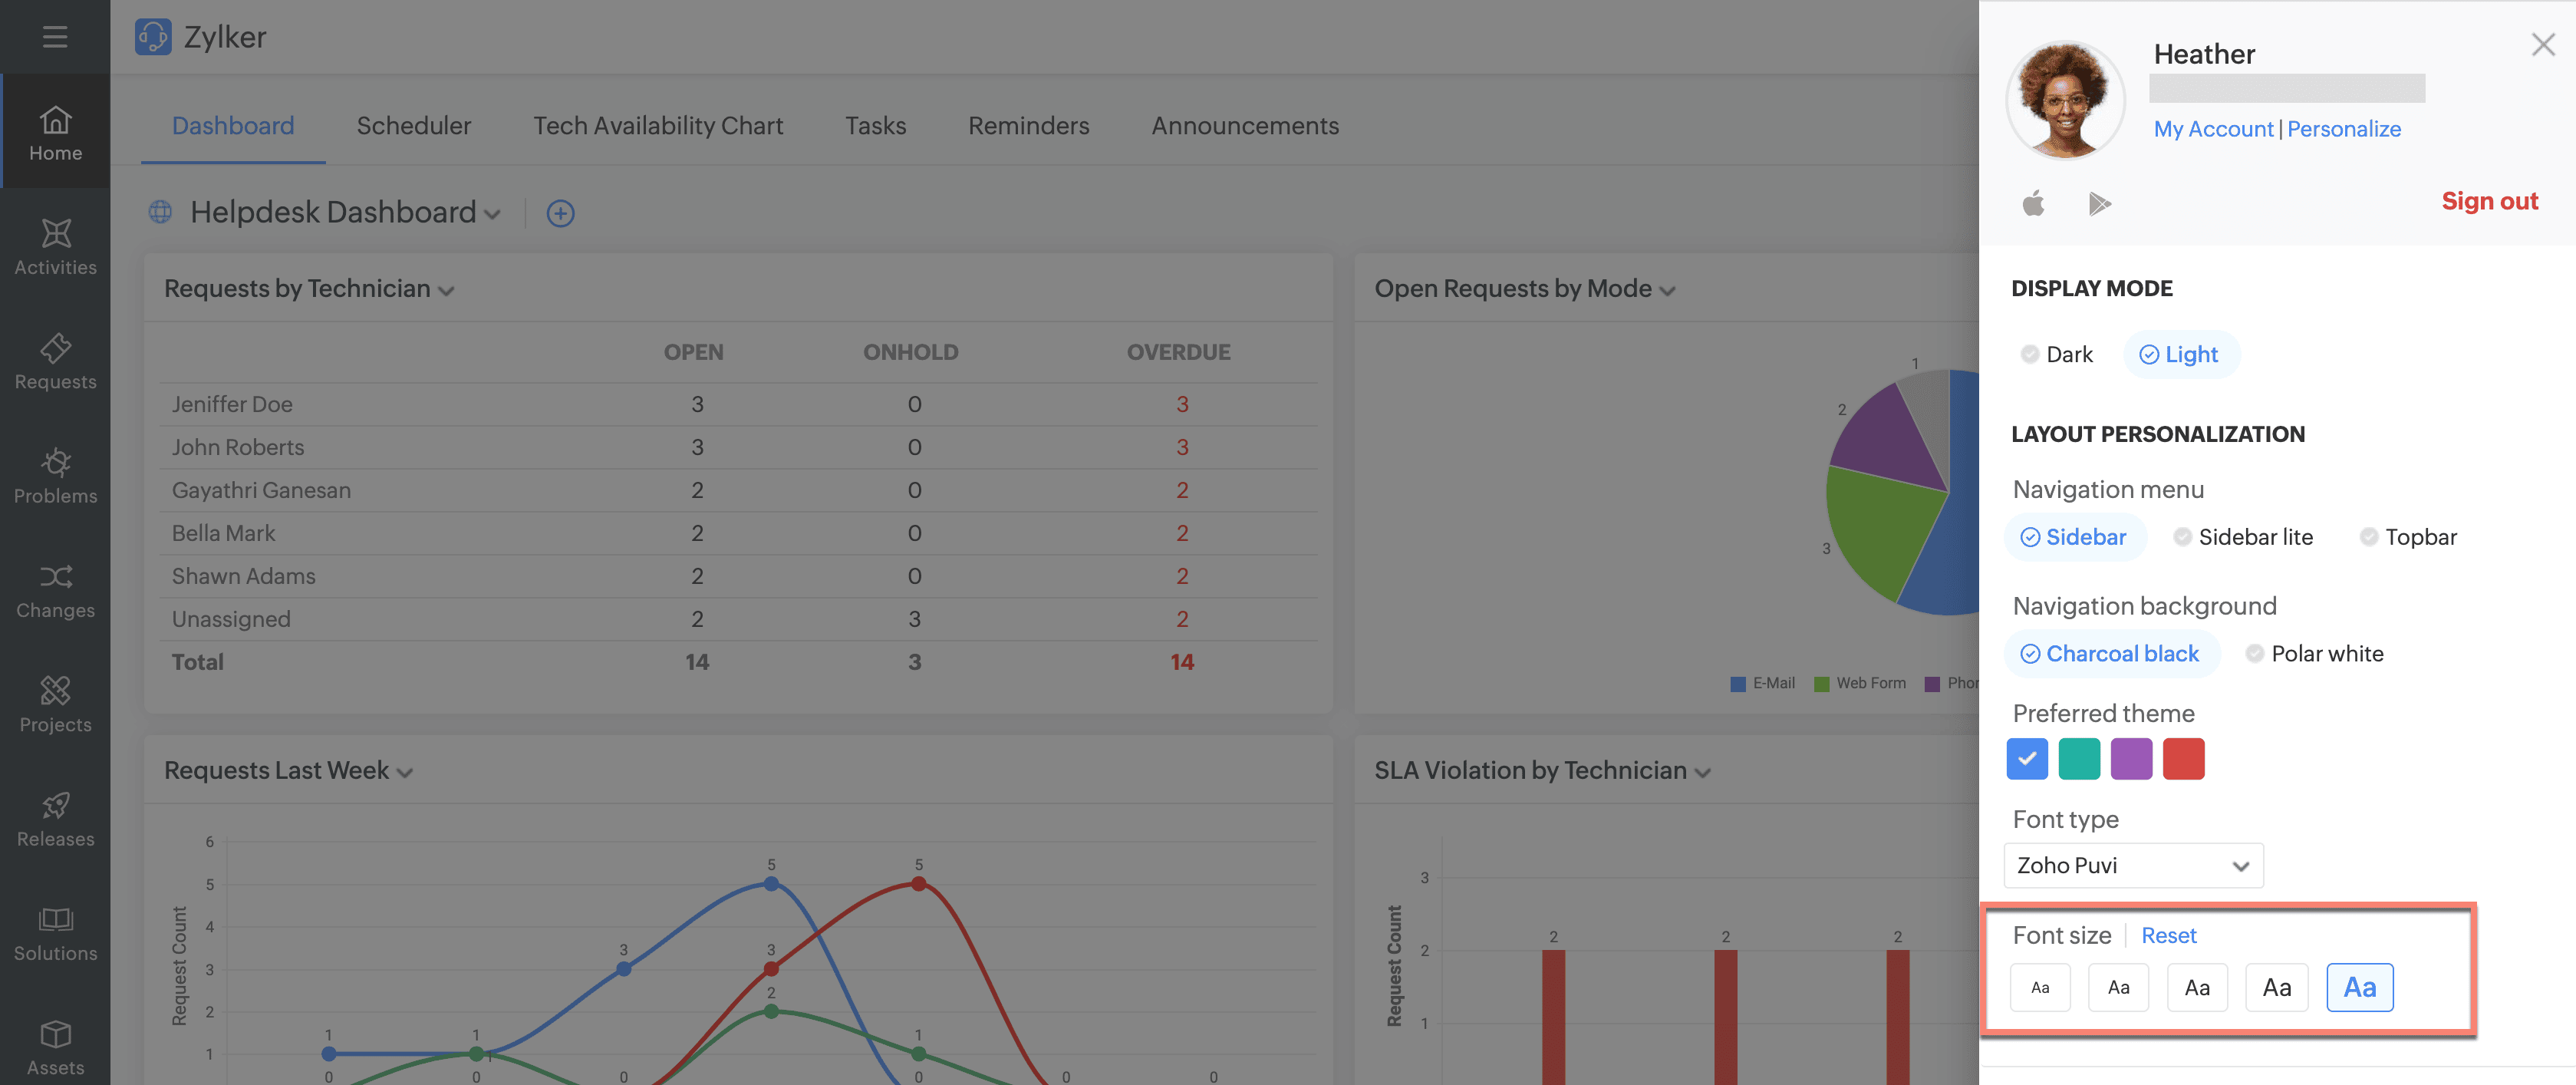Viewport: 2576px width, 1085px height.
Task: Select Polar white navigation background
Action: click(2314, 654)
